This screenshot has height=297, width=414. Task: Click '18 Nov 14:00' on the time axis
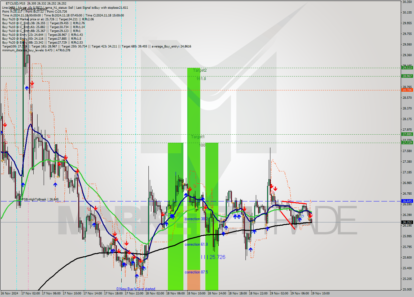[x=217, y=293]
